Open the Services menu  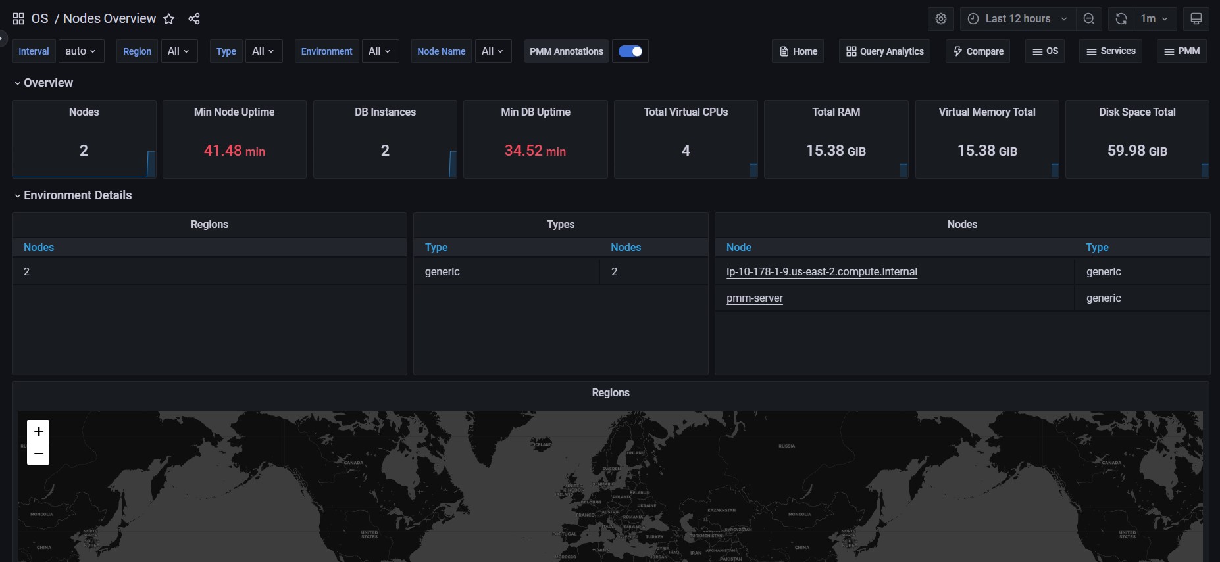tap(1111, 51)
